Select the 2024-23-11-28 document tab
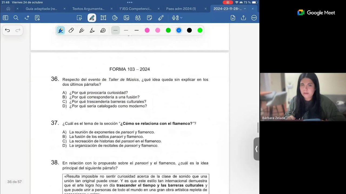This screenshot has width=346, height=194. click(227, 9)
